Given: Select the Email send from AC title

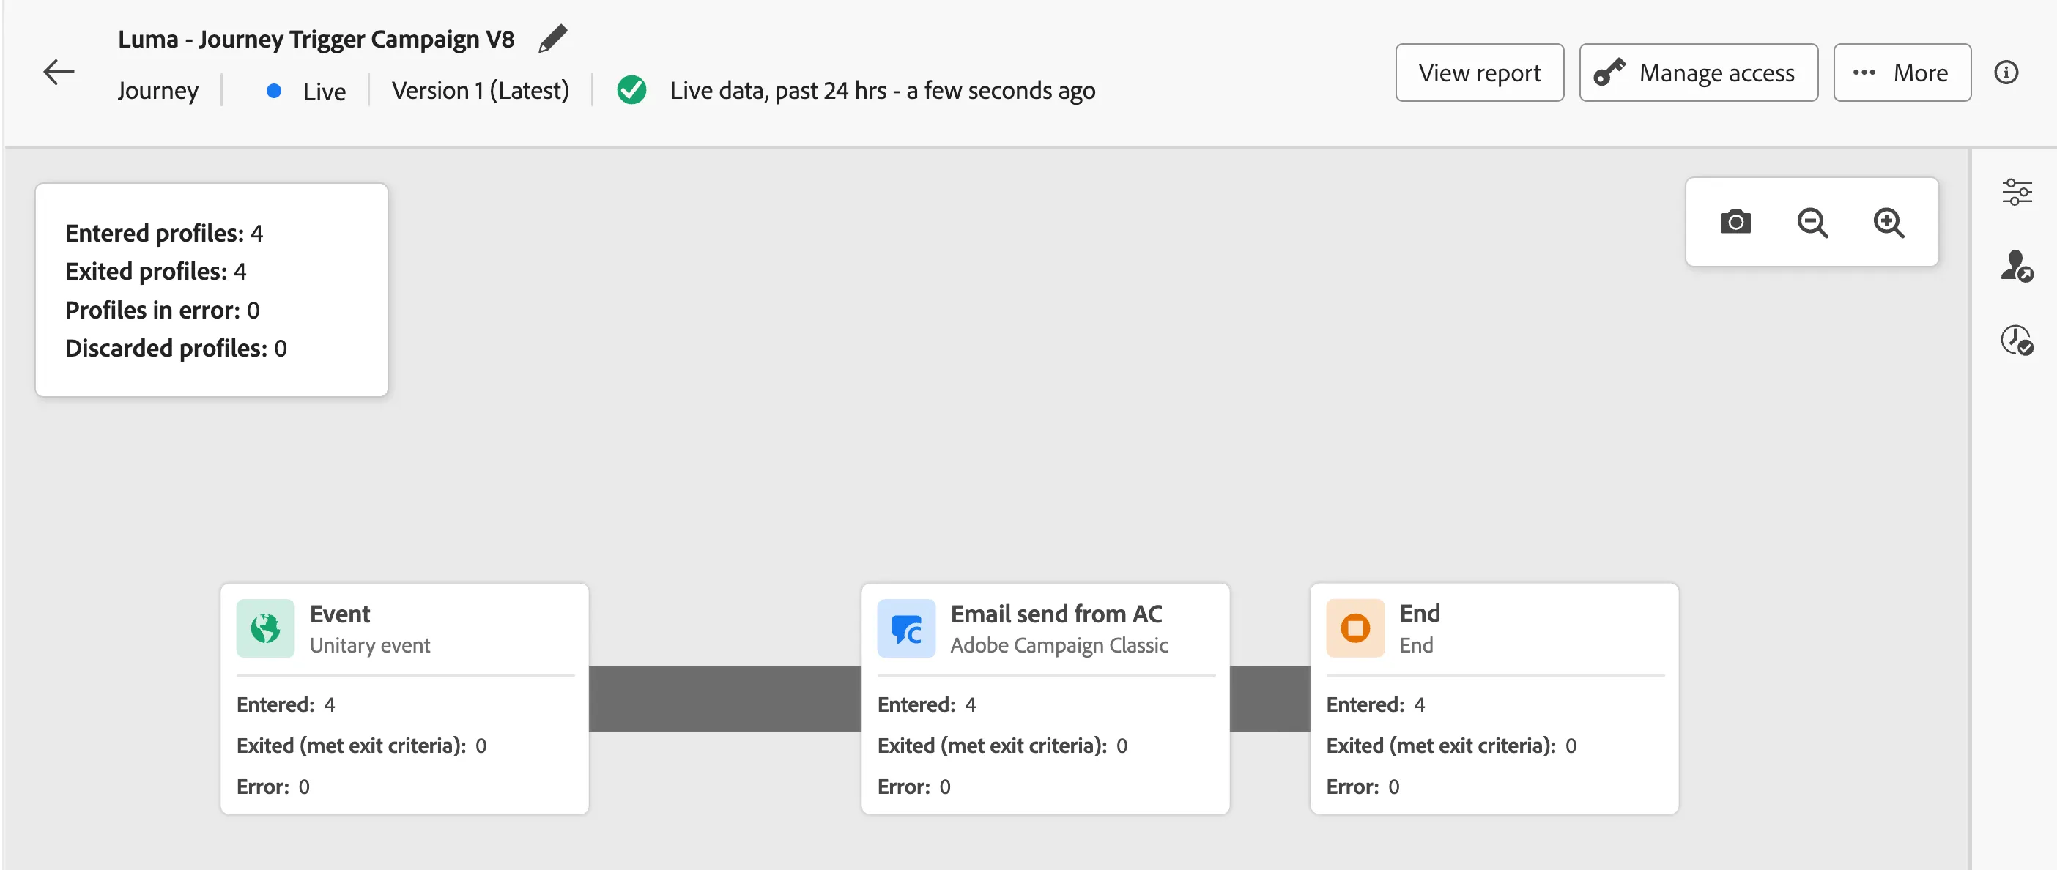Looking at the screenshot, I should [x=1056, y=613].
